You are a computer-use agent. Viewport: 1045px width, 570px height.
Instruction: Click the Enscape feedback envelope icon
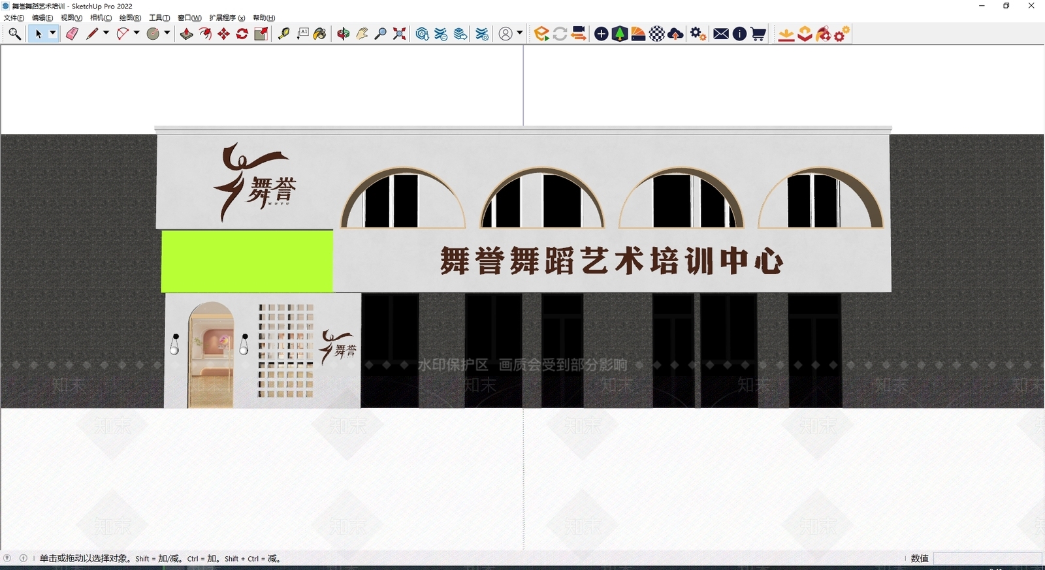[x=721, y=34]
